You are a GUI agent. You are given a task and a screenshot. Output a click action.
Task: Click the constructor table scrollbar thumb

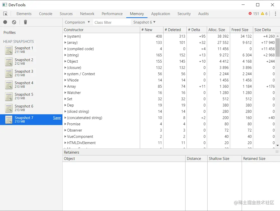tap(278, 47)
